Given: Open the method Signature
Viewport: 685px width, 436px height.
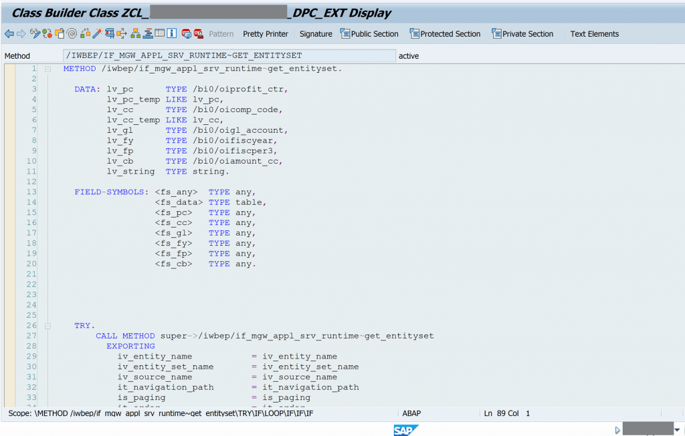Looking at the screenshot, I should 316,34.
